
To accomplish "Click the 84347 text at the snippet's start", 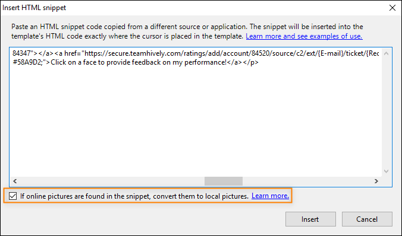I will [21, 53].
